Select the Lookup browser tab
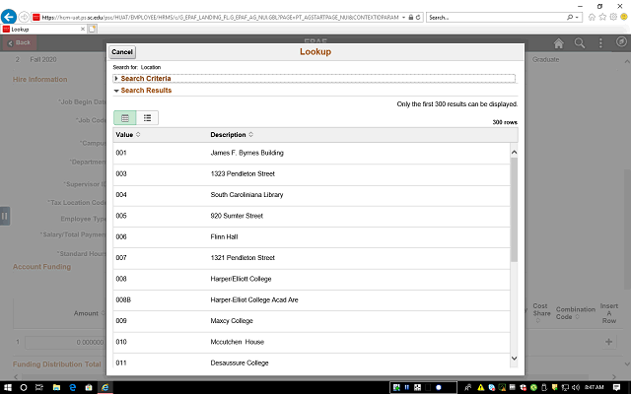631x394 pixels. click(40, 29)
